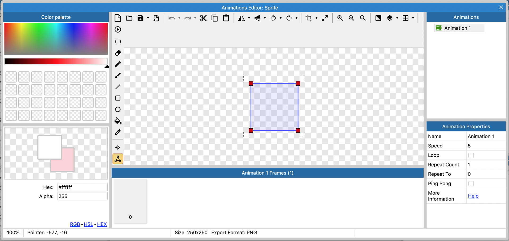
Task: Open the Help link for more information
Action: click(473, 196)
